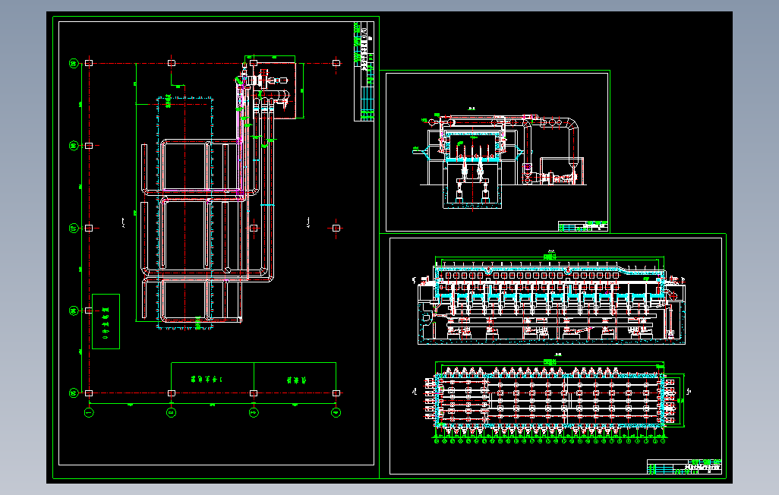Image resolution: width=779 pixels, height=495 pixels.
Task: Click the dashed cyan outline at the floor plan's center
Action: click(185, 213)
